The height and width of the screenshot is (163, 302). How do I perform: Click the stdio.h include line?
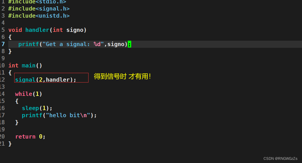tap(37, 2)
